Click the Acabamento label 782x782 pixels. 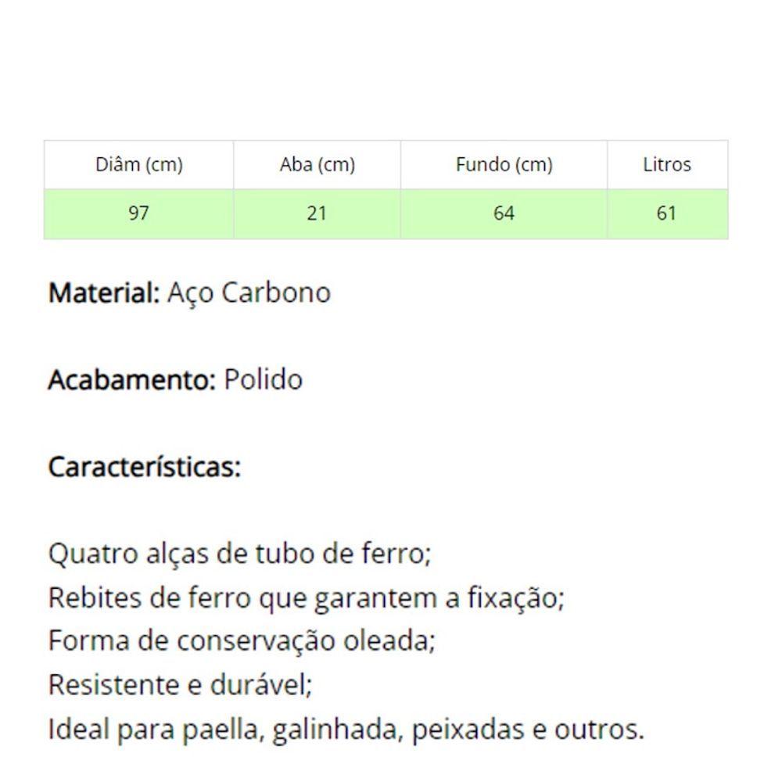[x=131, y=380]
